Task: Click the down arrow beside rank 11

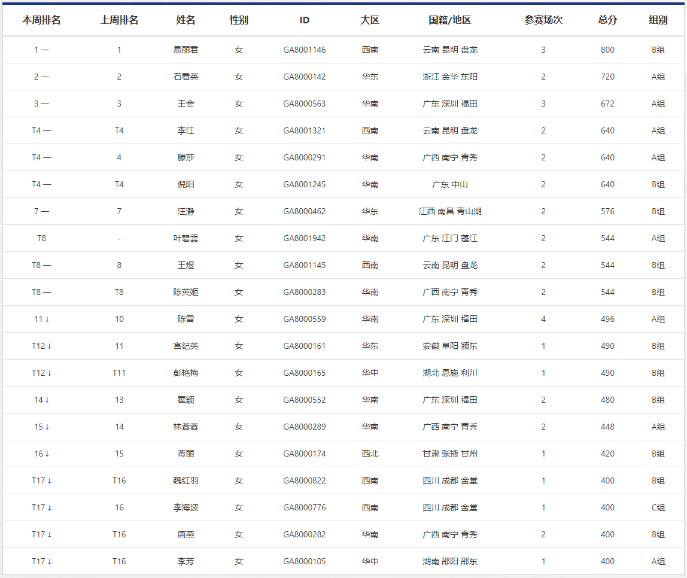Action: [47, 320]
